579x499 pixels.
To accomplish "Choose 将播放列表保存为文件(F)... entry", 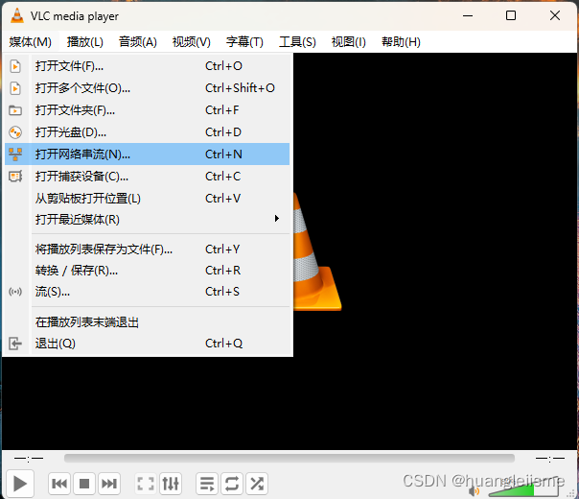I will (147, 249).
